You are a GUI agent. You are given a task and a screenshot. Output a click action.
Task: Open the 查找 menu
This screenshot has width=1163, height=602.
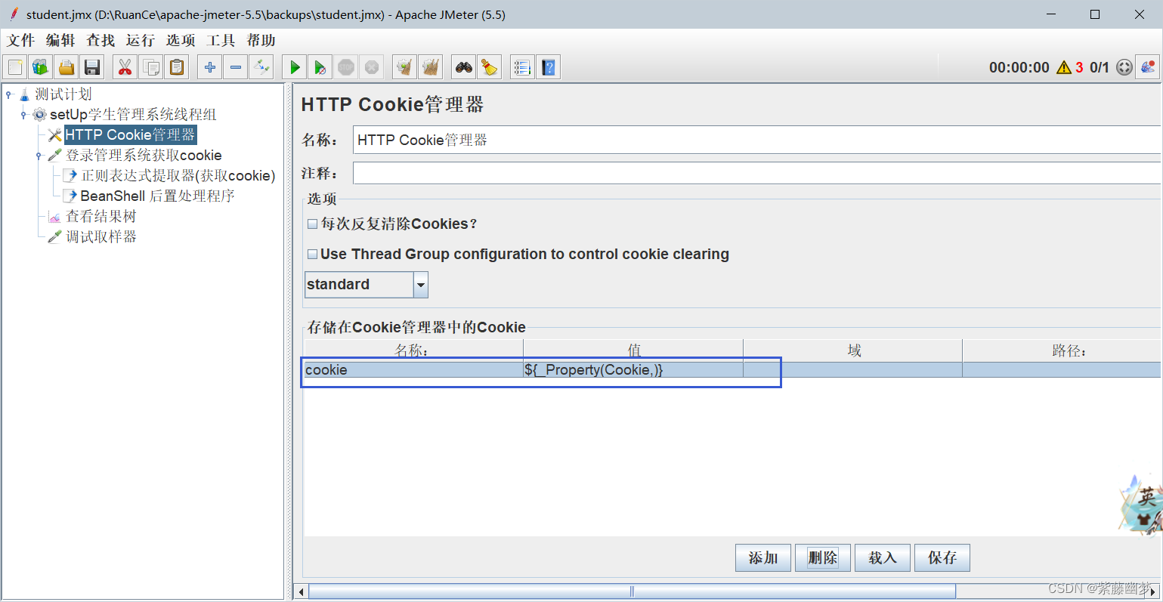point(101,41)
